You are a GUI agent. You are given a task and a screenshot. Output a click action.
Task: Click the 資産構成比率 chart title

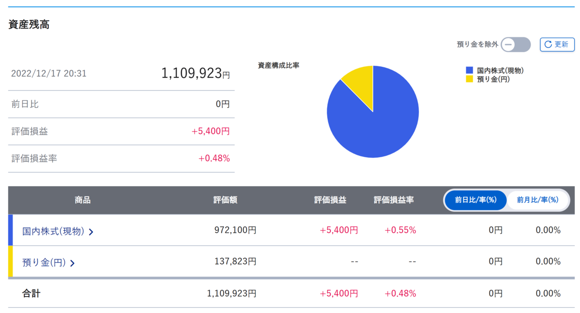279,65
